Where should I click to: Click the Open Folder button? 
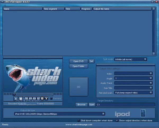(78, 66)
